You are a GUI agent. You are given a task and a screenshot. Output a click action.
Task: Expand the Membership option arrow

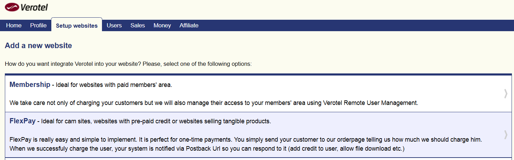(x=506, y=94)
